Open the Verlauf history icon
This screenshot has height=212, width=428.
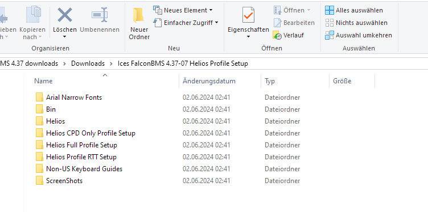tap(277, 35)
